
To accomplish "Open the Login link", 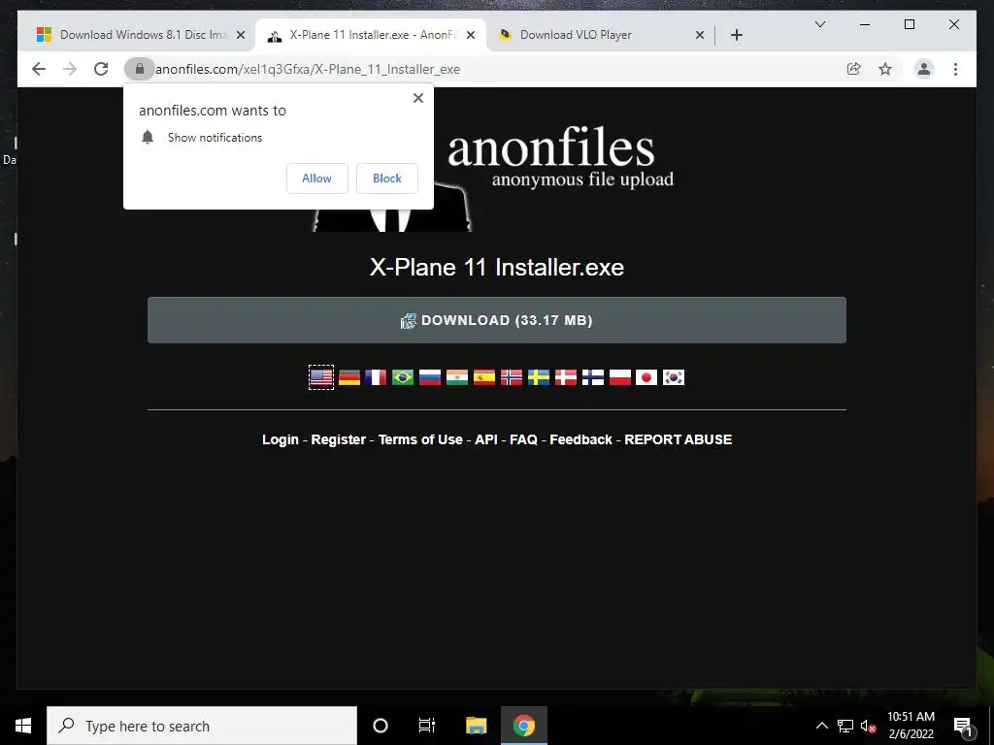I will click(x=281, y=439).
